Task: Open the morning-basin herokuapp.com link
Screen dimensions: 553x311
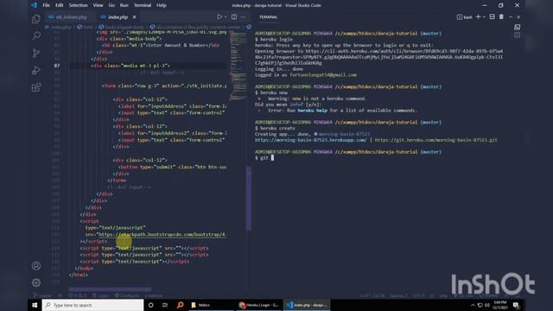Action: [311, 140]
